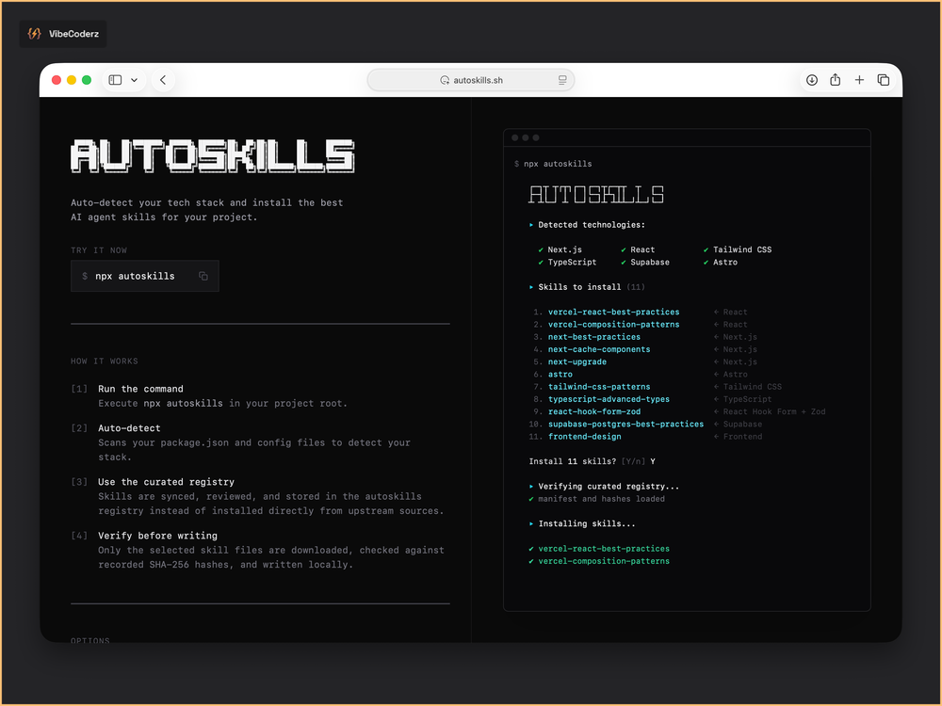Click 'supabase-postgres-best-practices' skill entry
This screenshot has height=706, width=942.
[x=625, y=425]
